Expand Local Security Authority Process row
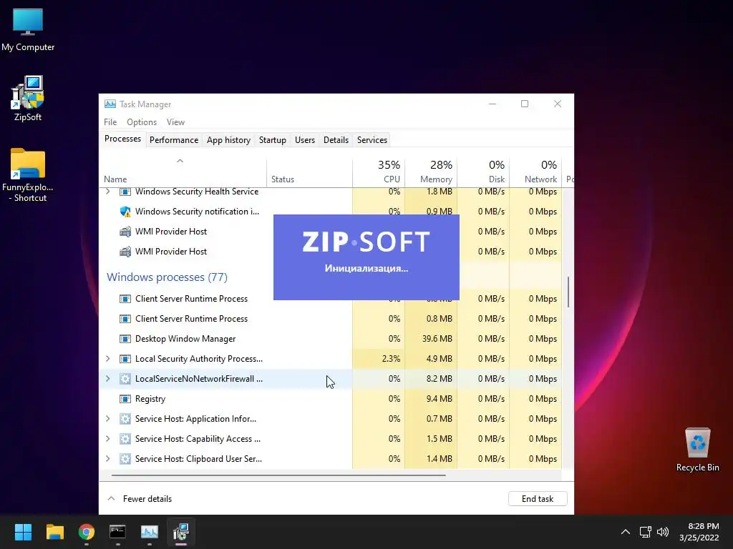 coord(108,359)
